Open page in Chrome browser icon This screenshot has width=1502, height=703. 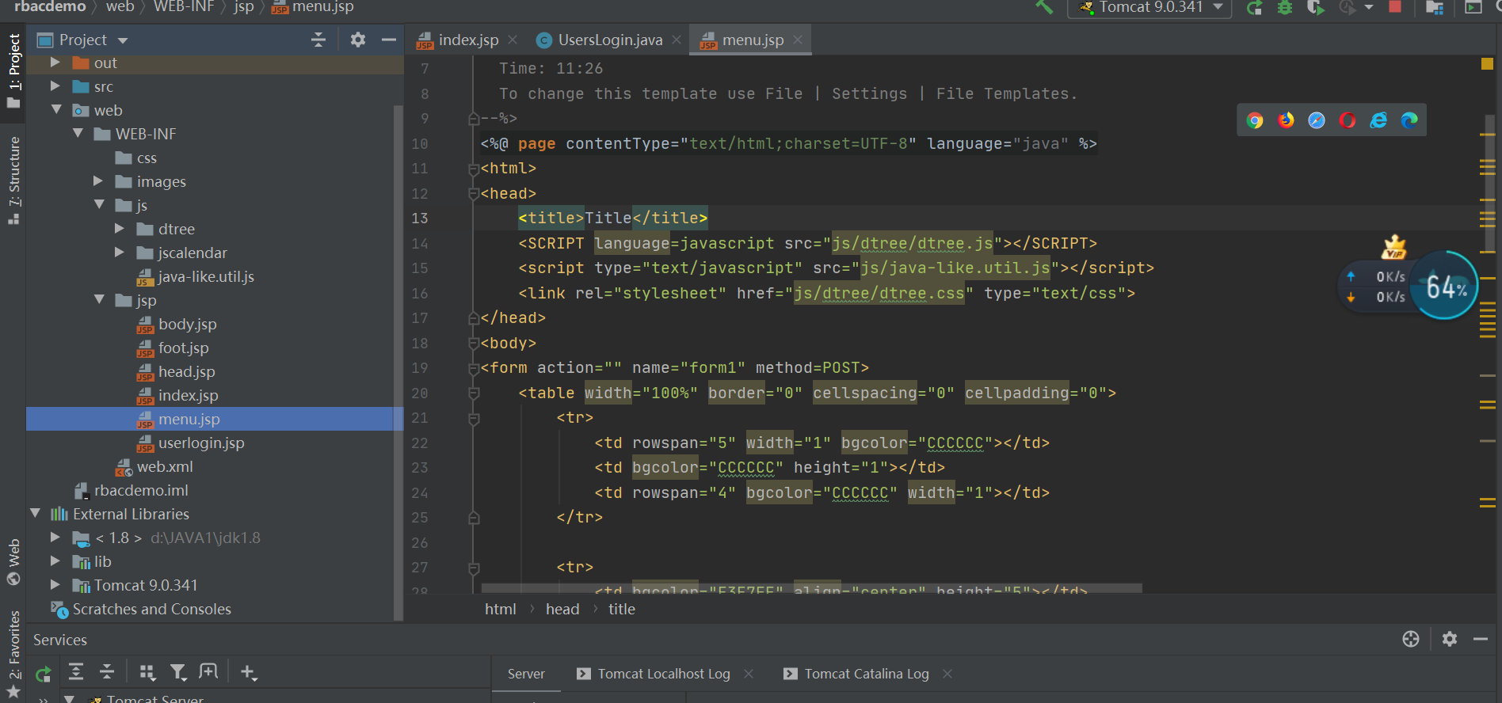coord(1255,120)
